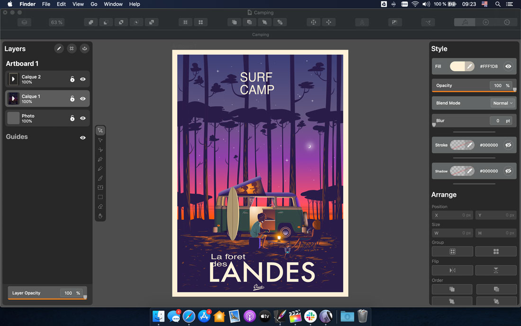Click the horizontal Flip button in Arrange
Image resolution: width=521 pixels, height=326 pixels.
tap(452, 270)
